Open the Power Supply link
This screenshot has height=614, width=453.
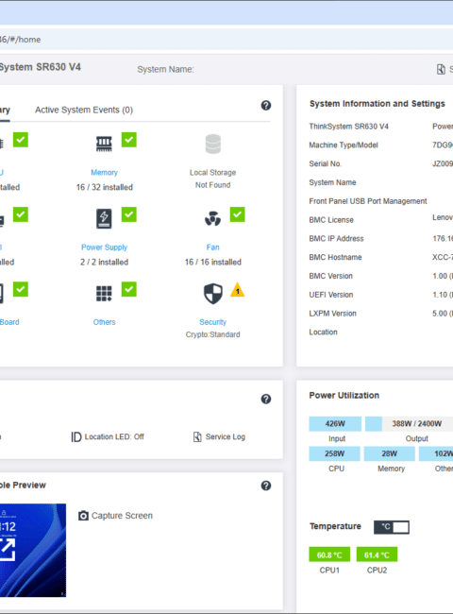(104, 247)
